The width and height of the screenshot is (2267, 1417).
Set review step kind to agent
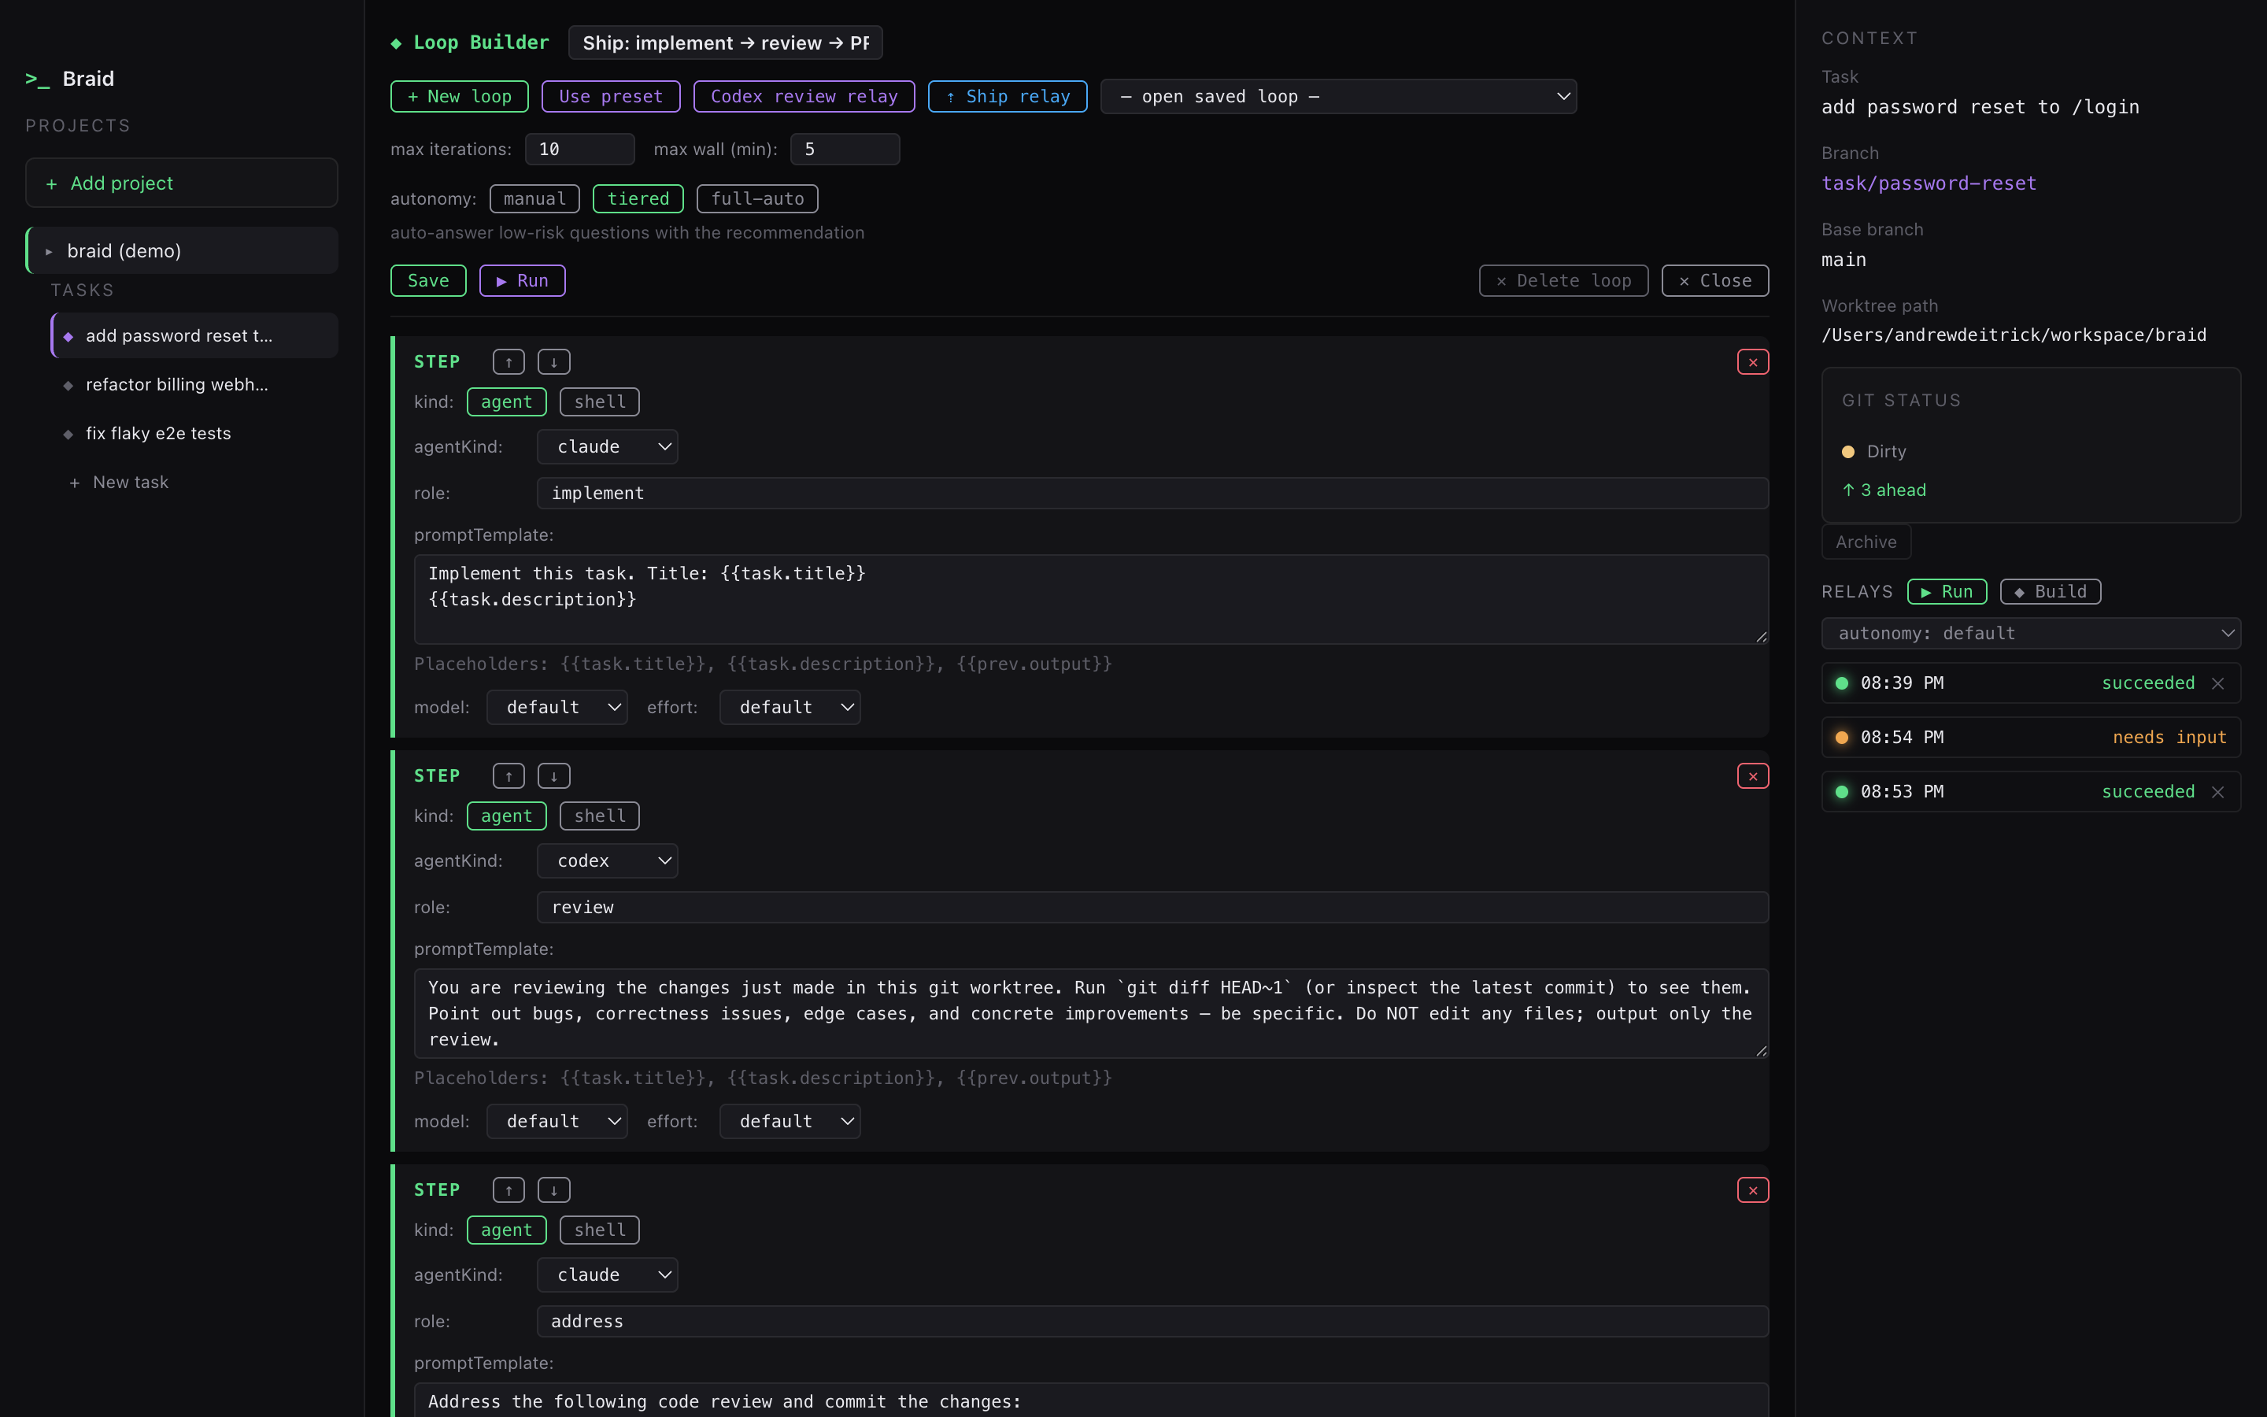point(506,816)
